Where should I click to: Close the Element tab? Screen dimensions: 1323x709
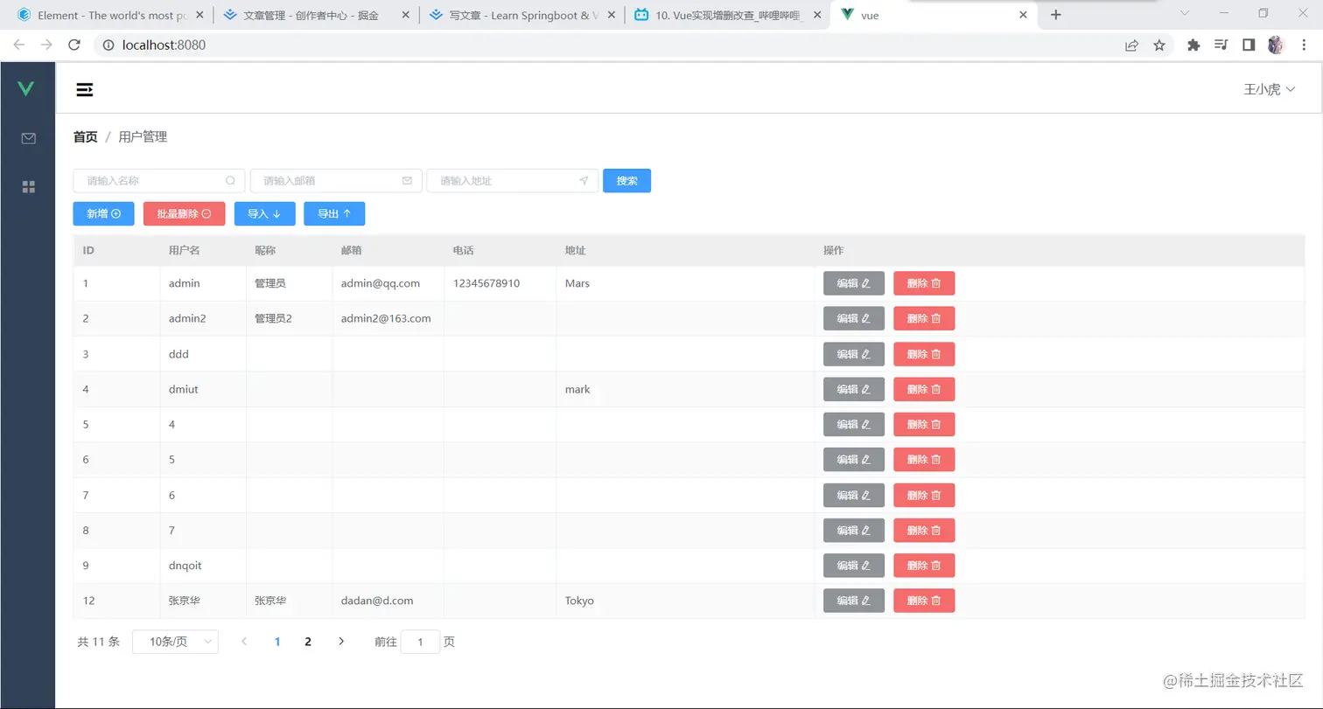pyautogui.click(x=200, y=15)
